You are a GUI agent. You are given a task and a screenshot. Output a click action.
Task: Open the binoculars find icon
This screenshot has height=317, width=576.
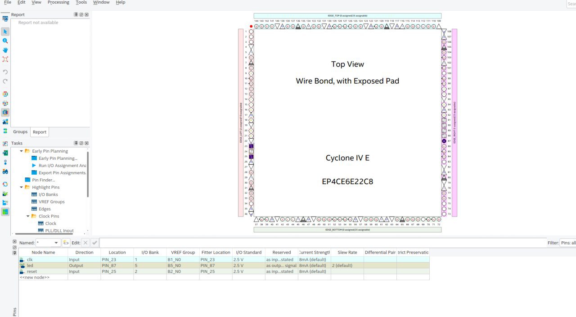pyautogui.click(x=5, y=172)
